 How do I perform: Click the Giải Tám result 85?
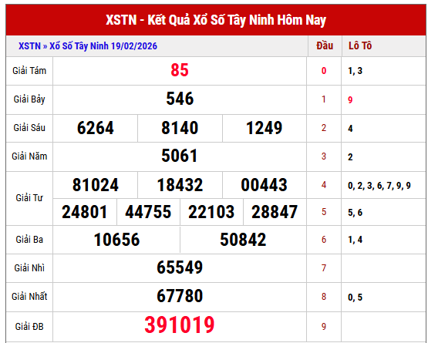tap(180, 70)
